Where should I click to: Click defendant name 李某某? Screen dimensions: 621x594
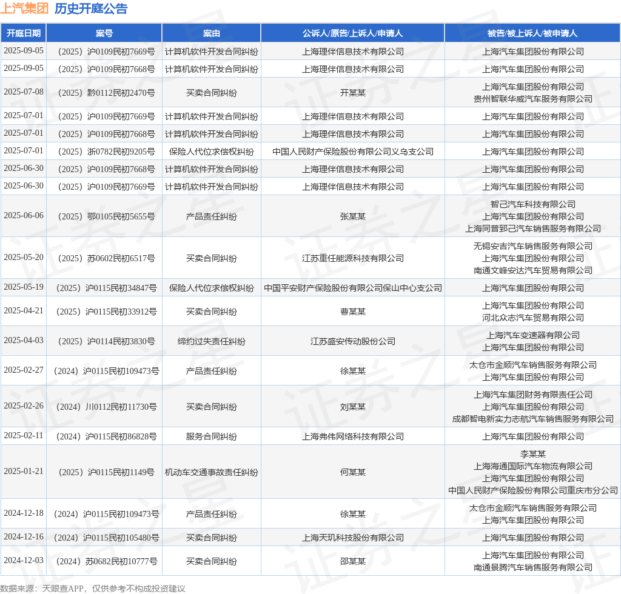(532, 455)
